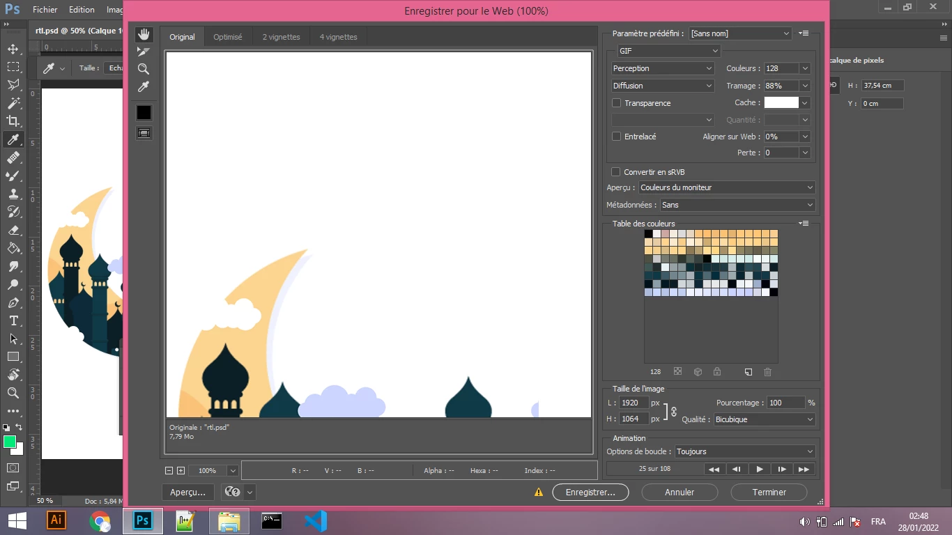The image size is (952, 535).
Task: Zoom out with the minus button
Action: [169, 471]
